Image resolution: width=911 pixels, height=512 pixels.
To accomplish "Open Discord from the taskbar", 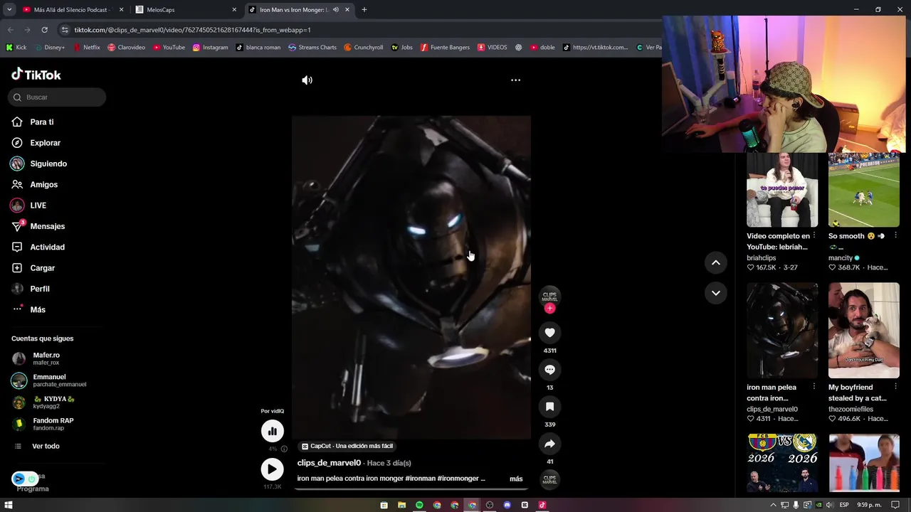I will tap(507, 505).
